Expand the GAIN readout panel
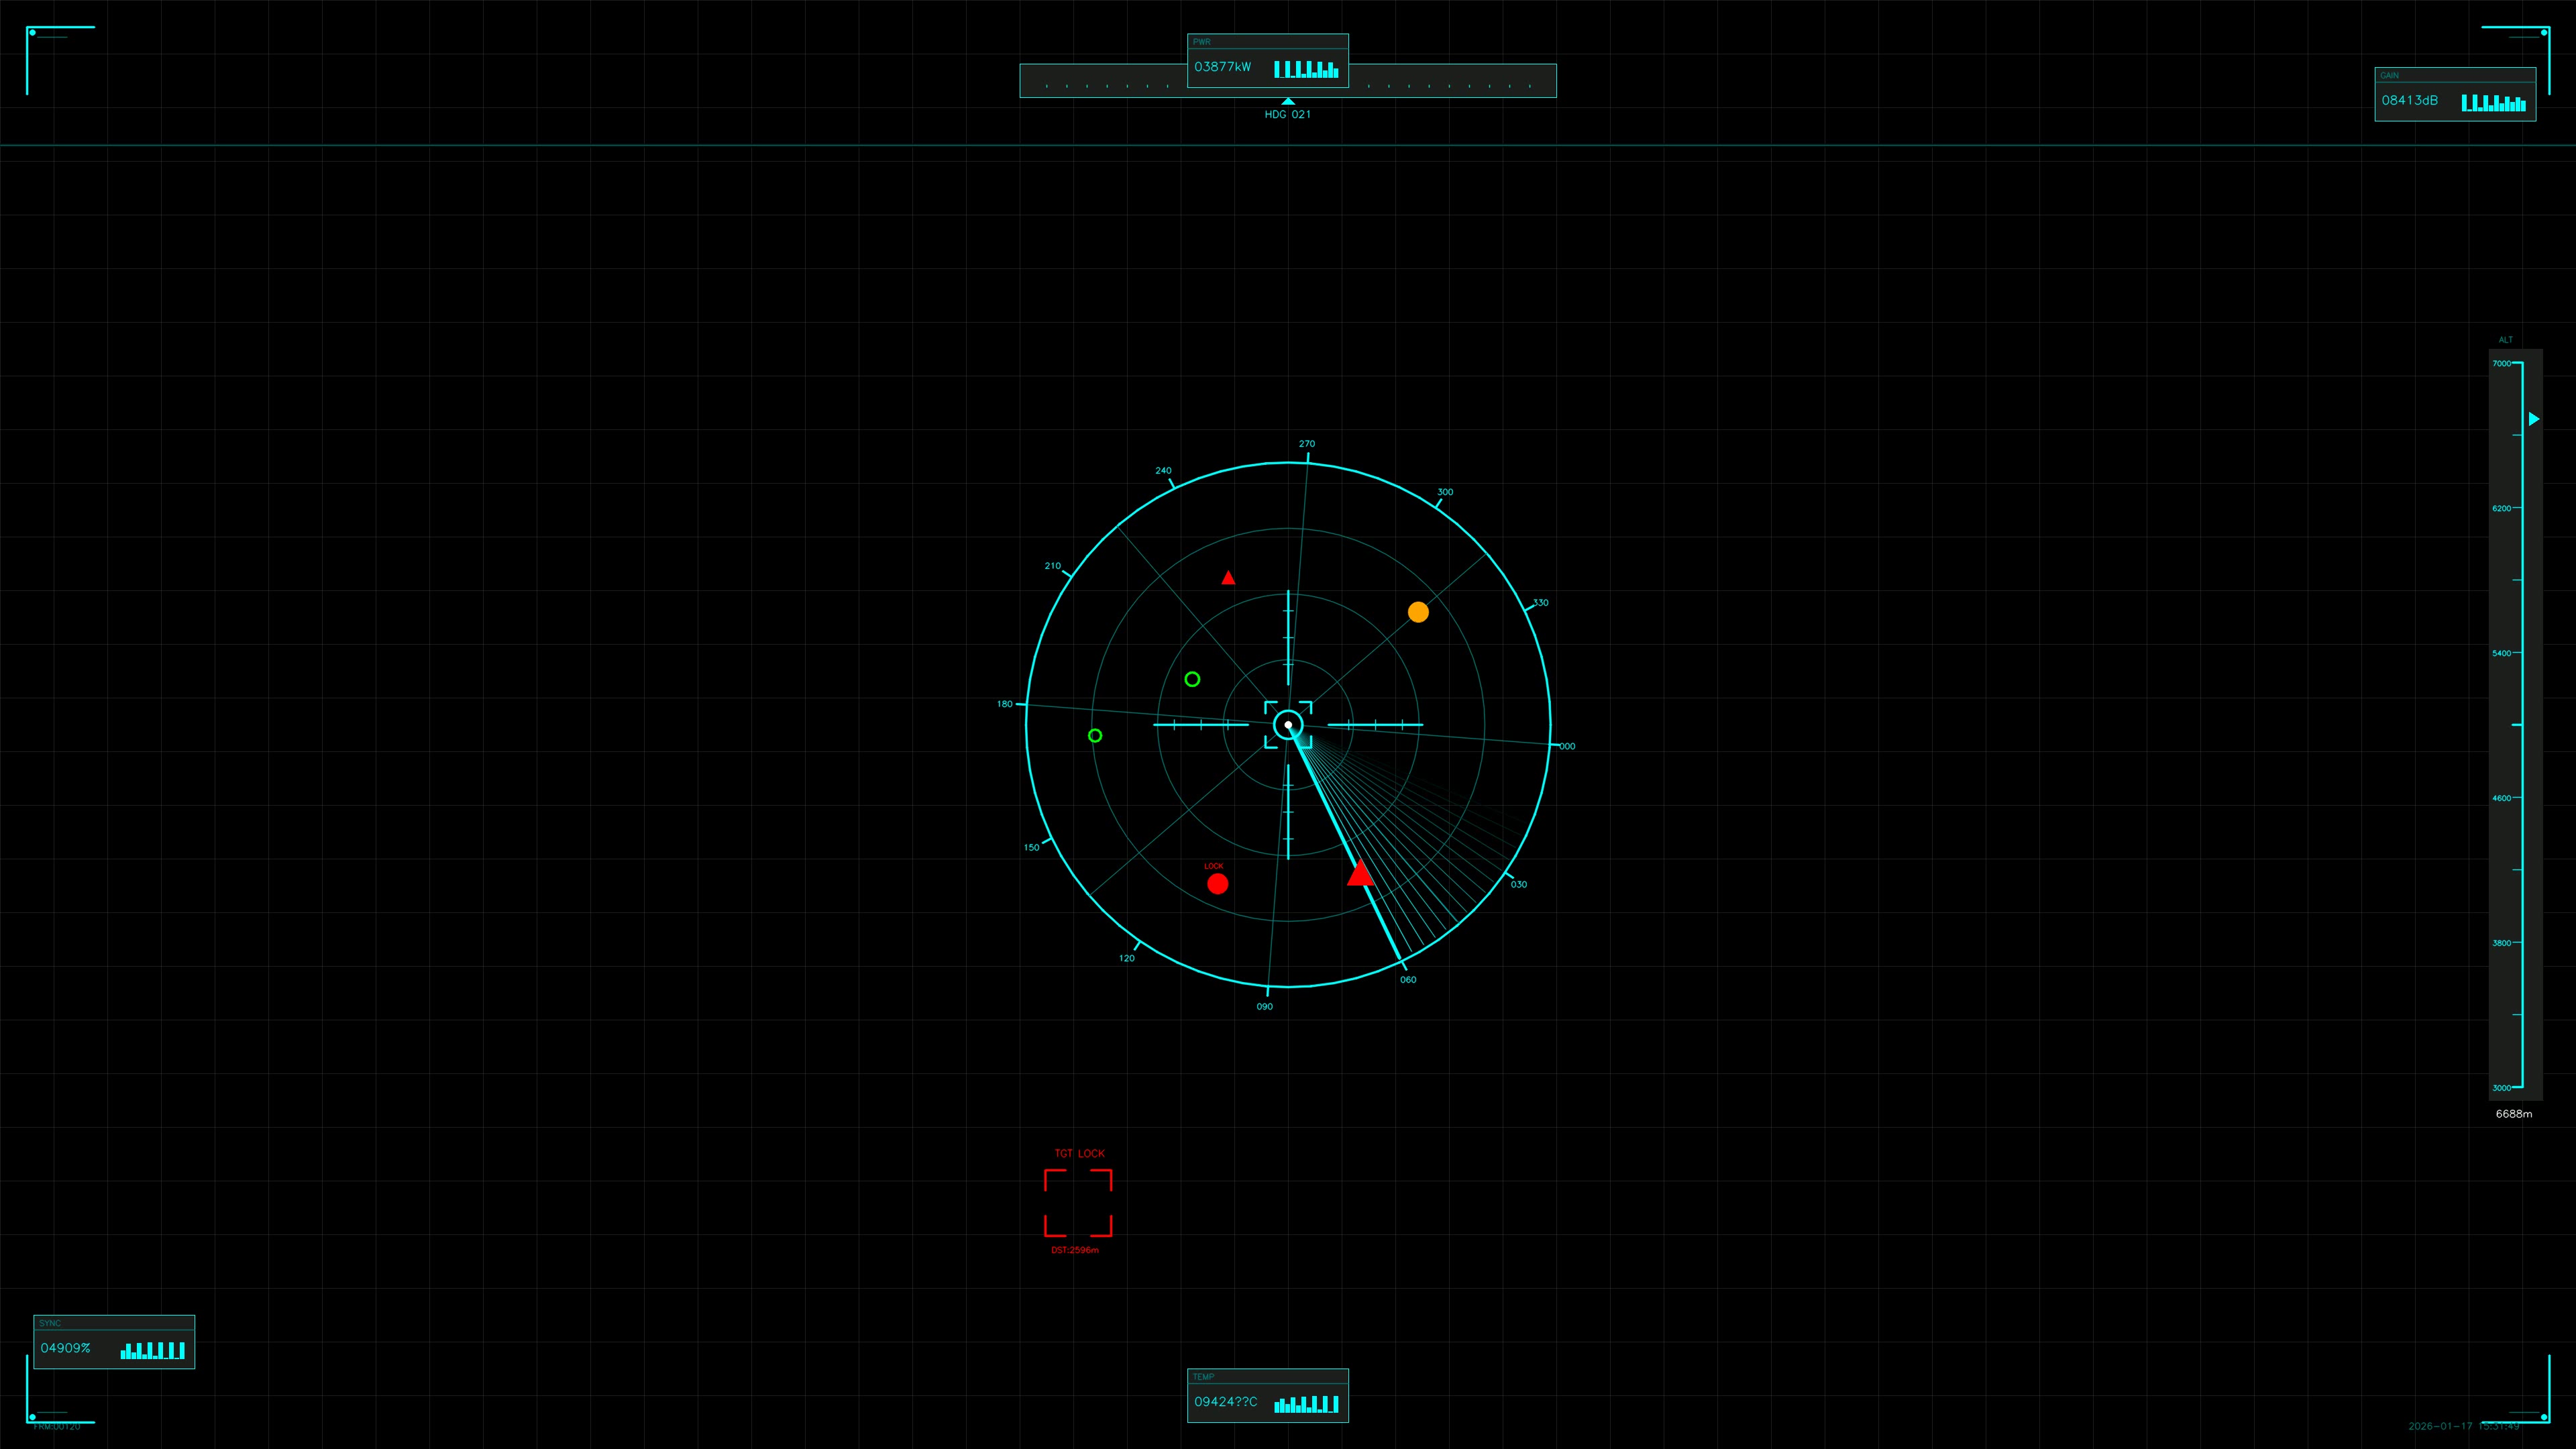This screenshot has width=2576, height=1449. [x=2455, y=95]
